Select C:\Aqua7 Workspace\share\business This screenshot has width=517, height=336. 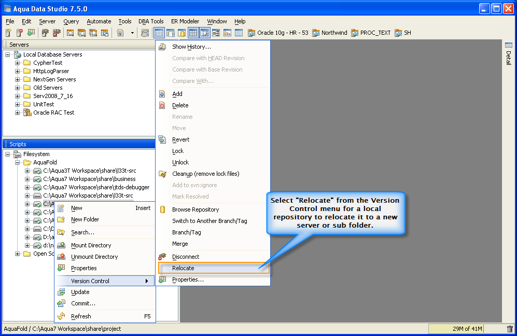89,179
